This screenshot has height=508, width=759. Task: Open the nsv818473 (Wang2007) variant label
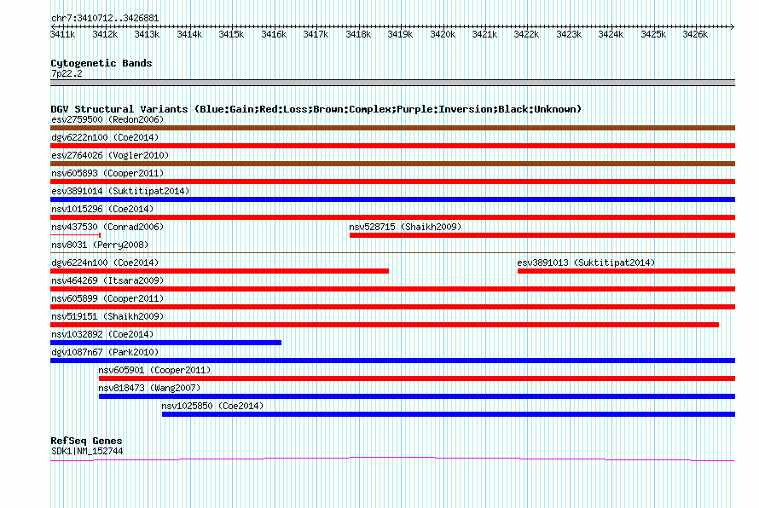[x=149, y=388]
